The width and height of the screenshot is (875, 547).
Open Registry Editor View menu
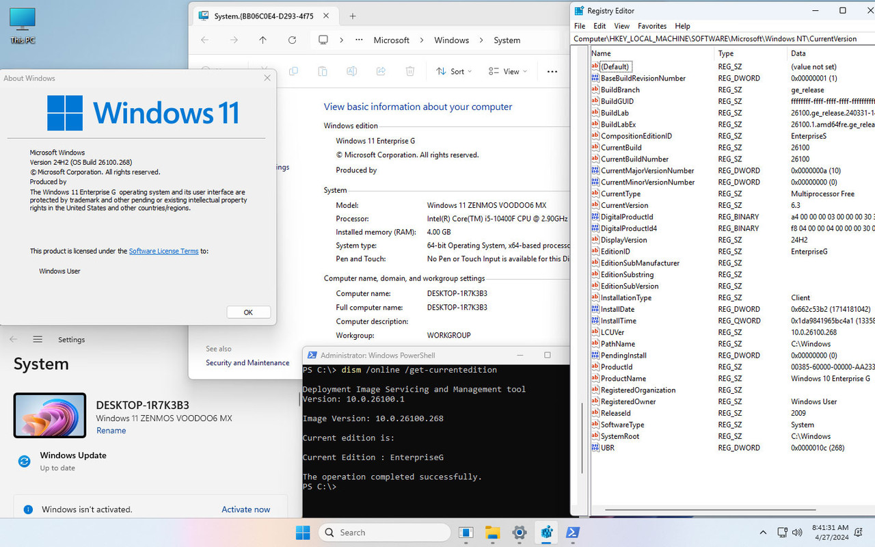(x=621, y=26)
